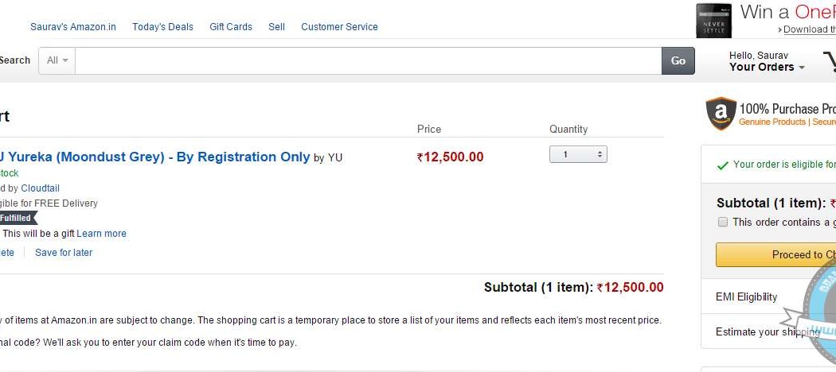Expand the 'All' search category dropdown
836x372 pixels.
[x=57, y=60]
